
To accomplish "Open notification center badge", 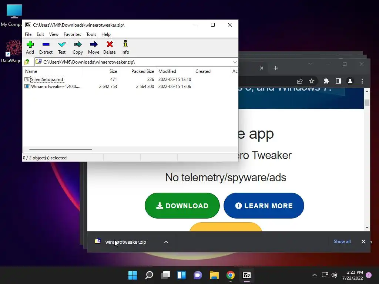I will [x=369, y=275].
